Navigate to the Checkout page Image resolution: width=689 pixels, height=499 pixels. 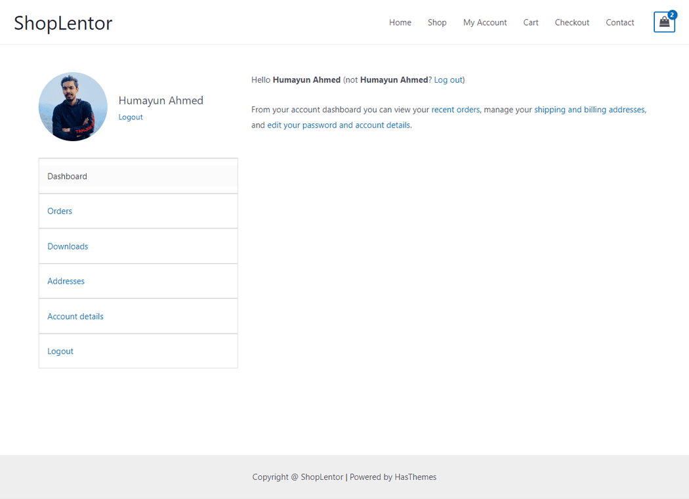tap(572, 22)
